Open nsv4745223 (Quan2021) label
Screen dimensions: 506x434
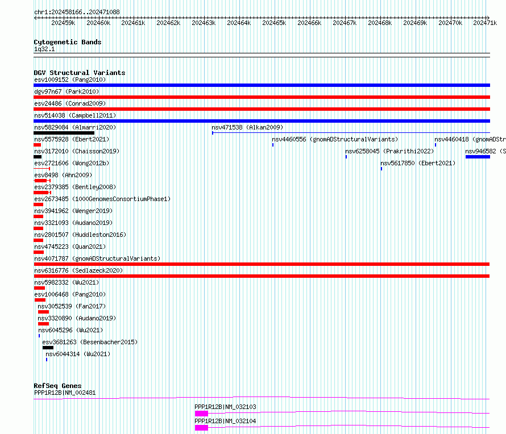click(x=70, y=247)
